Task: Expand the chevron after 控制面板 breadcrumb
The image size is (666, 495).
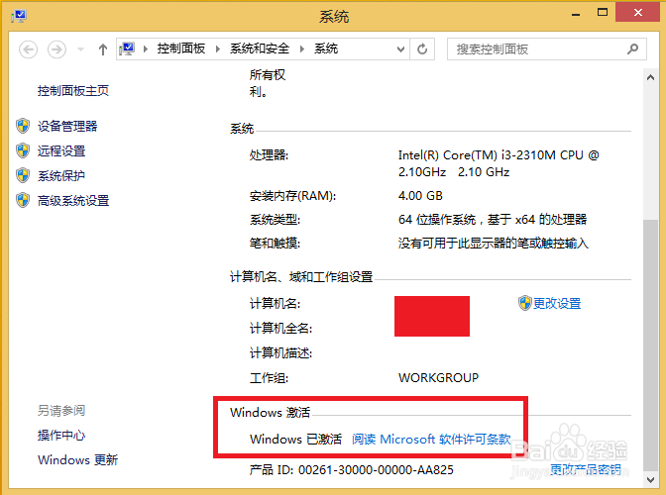Action: [x=218, y=49]
